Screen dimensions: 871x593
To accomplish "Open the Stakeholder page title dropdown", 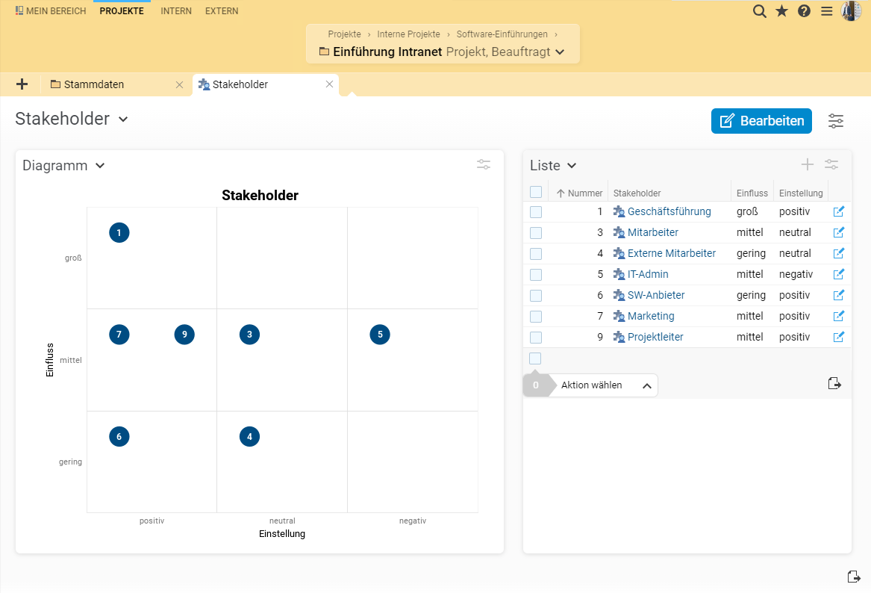I will point(123,119).
